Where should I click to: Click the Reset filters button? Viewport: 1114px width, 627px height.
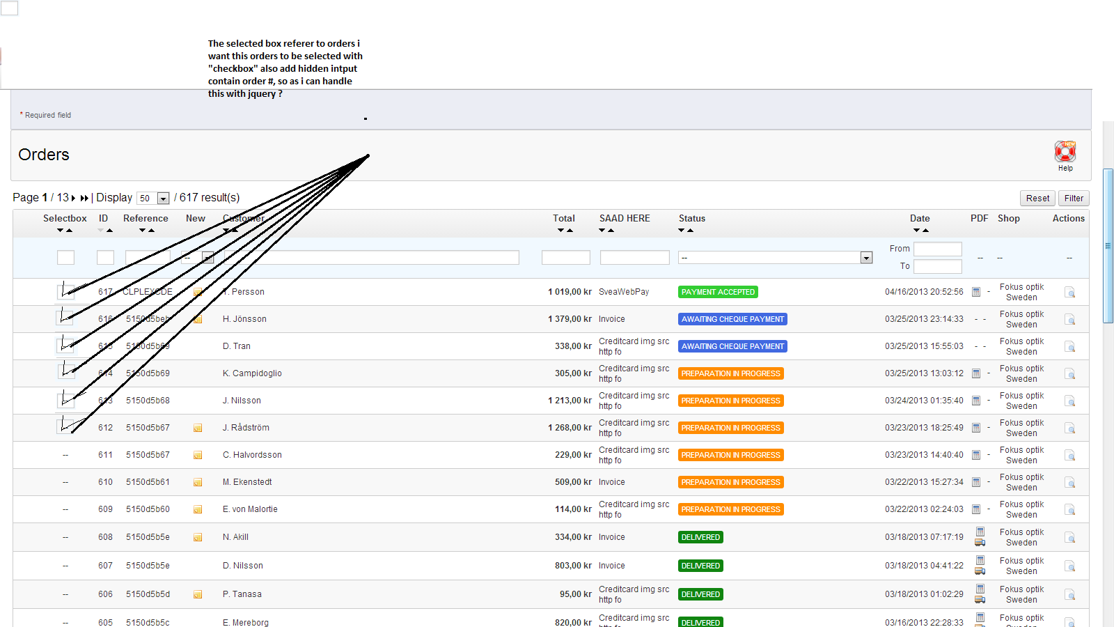tap(1037, 199)
